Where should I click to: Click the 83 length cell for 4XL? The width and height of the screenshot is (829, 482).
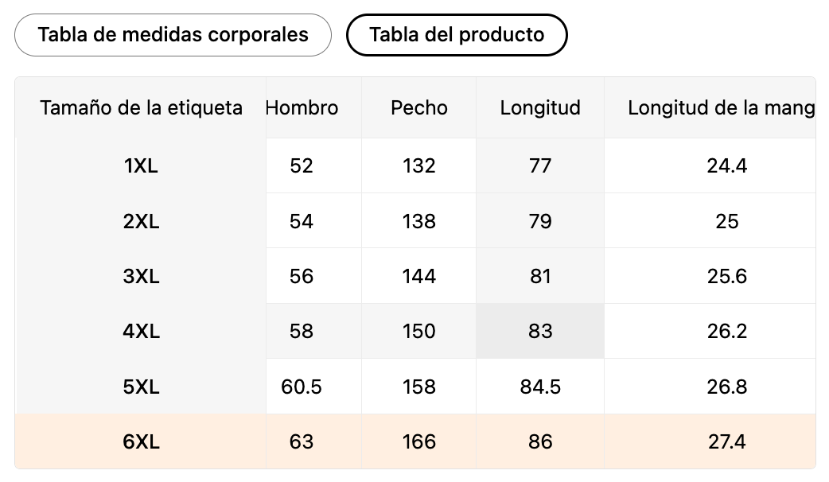540,332
